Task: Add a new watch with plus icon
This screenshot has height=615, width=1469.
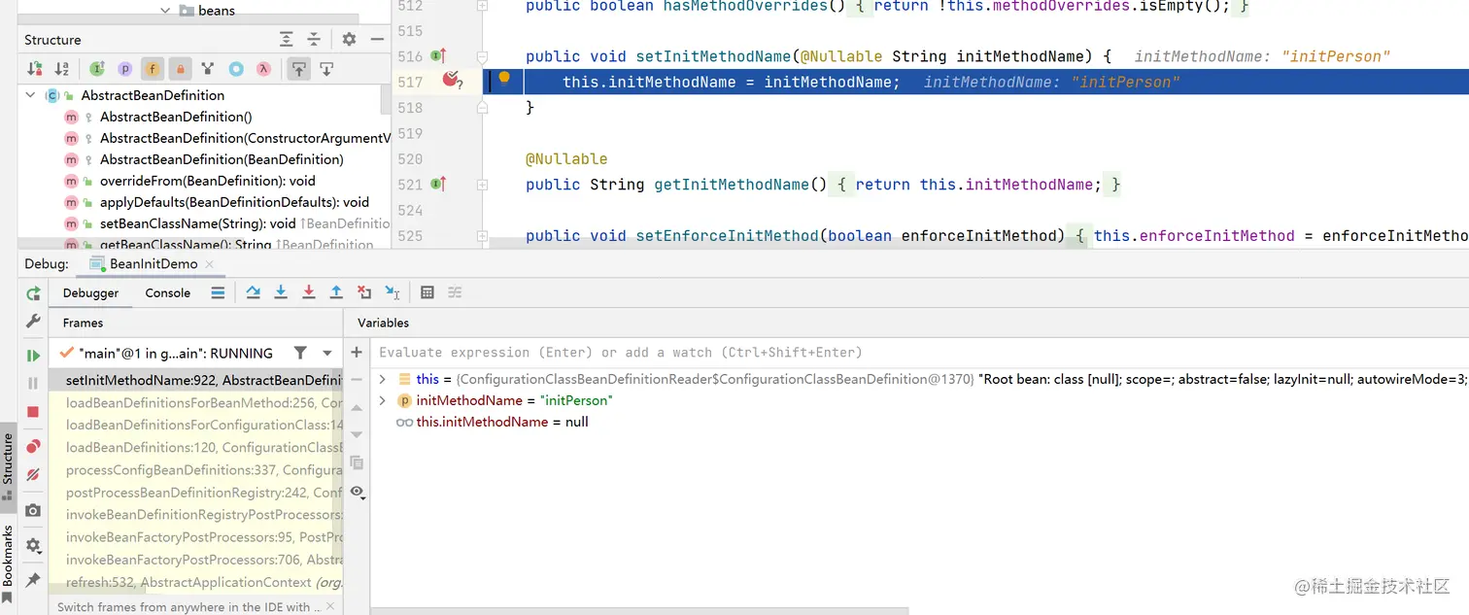Action: pos(357,353)
